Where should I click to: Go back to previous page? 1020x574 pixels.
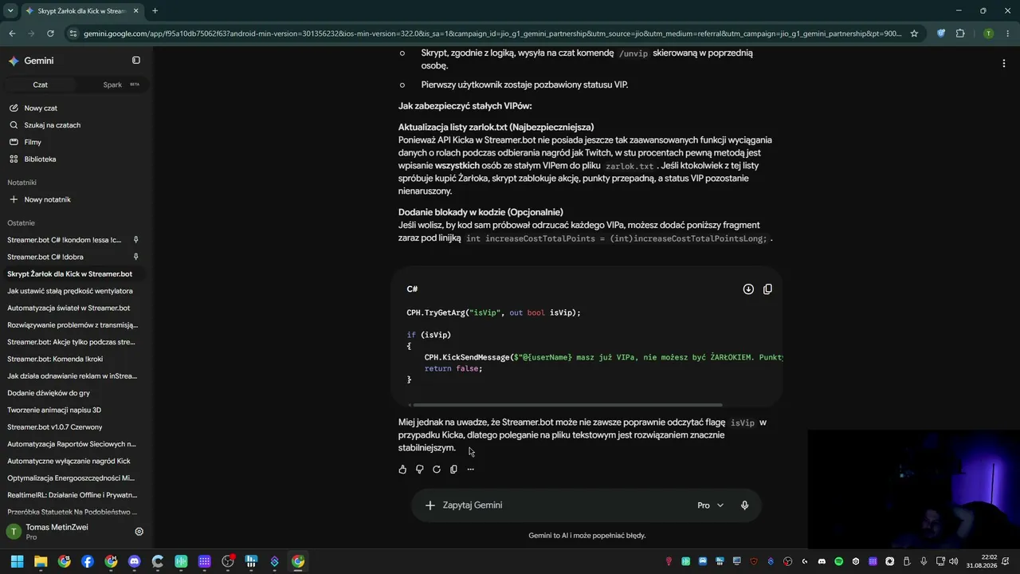[x=12, y=33]
